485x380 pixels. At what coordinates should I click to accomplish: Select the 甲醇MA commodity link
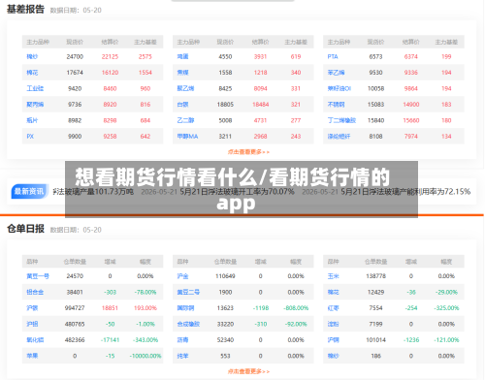tap(187, 137)
